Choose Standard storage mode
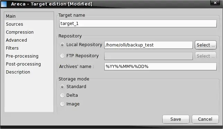This screenshot has width=223, height=129. point(62,87)
